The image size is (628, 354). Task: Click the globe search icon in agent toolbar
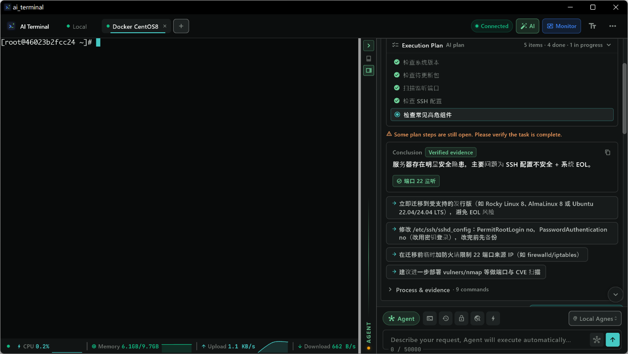[x=477, y=319]
